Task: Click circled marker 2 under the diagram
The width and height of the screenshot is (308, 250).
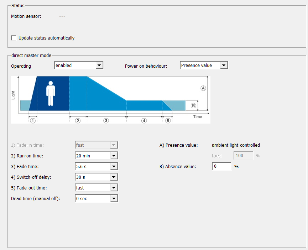Action: (x=78, y=121)
